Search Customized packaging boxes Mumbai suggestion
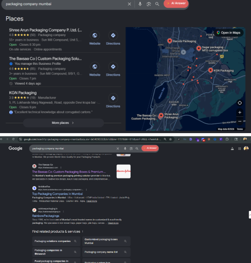Screen dimensions: 251x263 106,241
